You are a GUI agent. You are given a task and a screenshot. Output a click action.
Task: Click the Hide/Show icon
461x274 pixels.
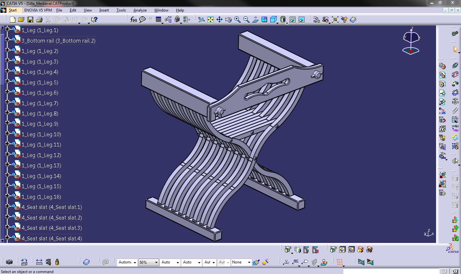pyautogui.click(x=292, y=20)
